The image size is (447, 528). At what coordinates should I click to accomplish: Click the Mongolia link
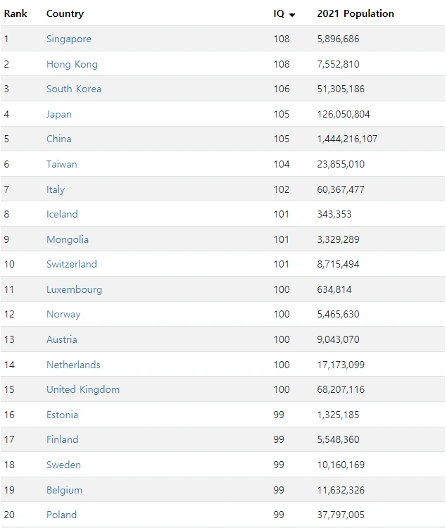click(68, 239)
